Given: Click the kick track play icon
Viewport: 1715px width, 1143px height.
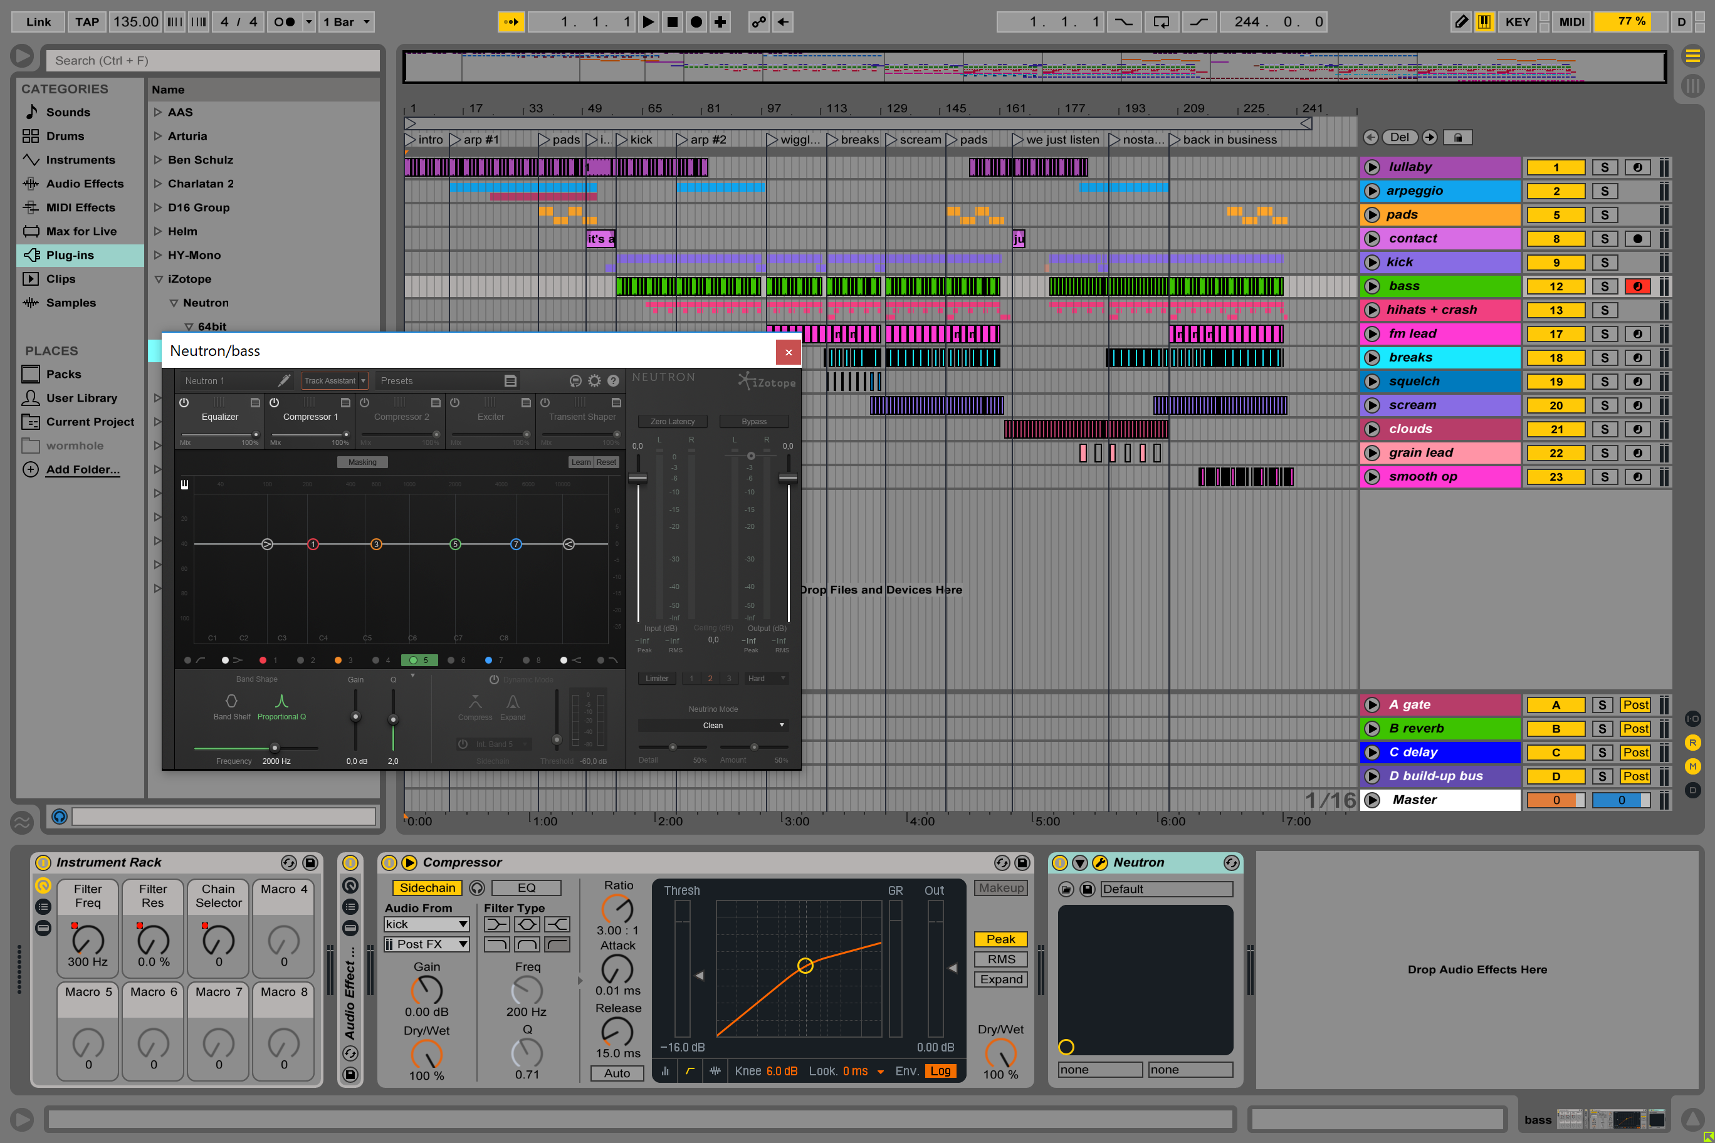Looking at the screenshot, I should coord(1371,263).
